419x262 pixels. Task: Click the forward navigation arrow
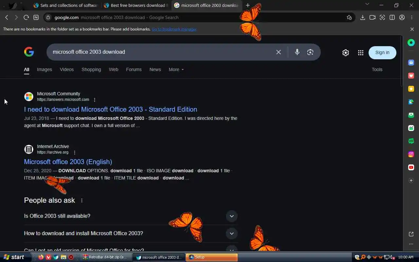[x=16, y=17]
